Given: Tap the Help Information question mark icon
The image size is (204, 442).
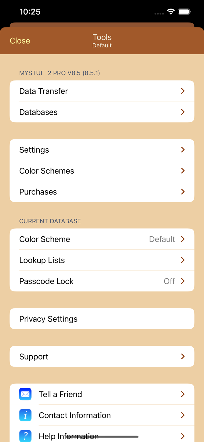Looking at the screenshot, I should click(25, 436).
